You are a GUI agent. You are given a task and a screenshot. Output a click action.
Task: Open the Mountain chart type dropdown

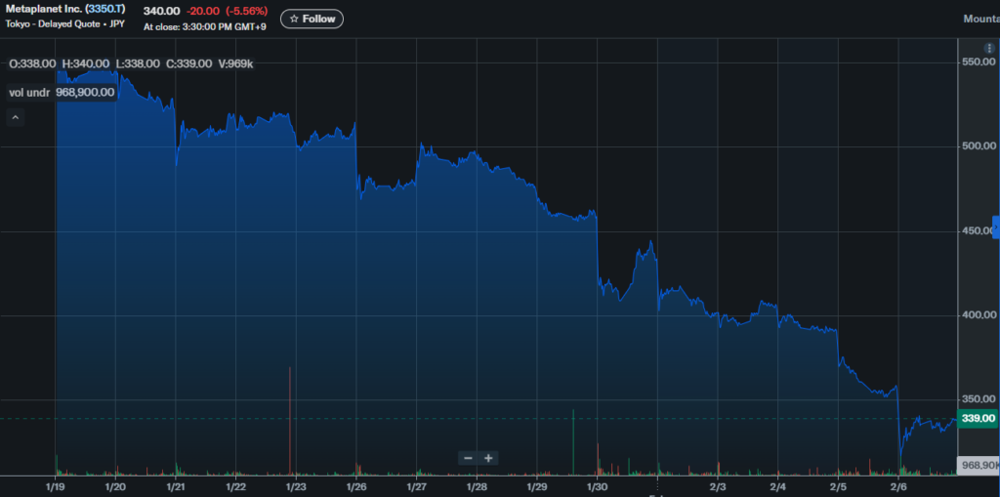pos(979,19)
